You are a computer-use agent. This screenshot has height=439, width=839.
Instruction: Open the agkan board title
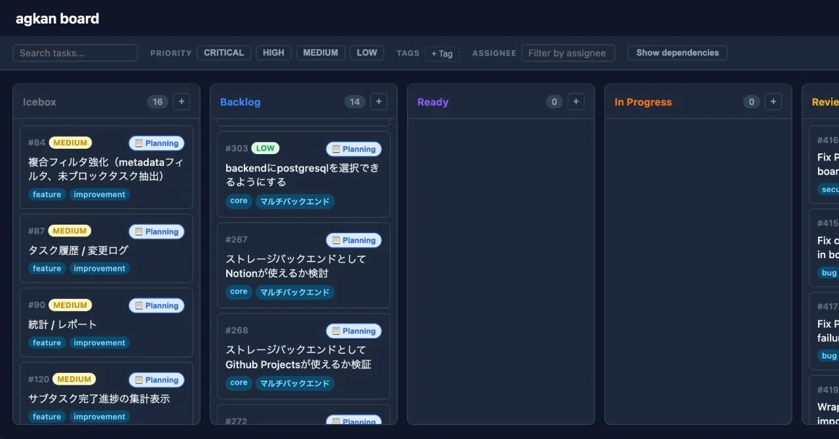click(58, 18)
